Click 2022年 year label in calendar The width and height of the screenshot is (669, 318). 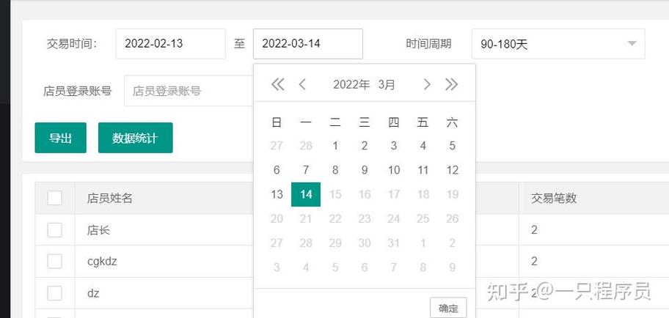pos(351,84)
